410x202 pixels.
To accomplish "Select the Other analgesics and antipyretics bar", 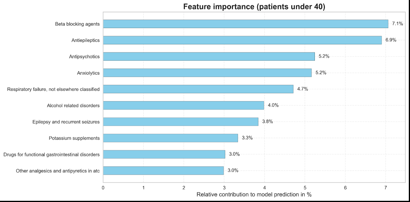I will point(163,171).
